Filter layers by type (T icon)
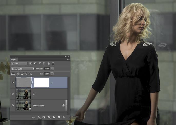Image resolution: width=176 pixels, height=125 pixels. coord(40,63)
